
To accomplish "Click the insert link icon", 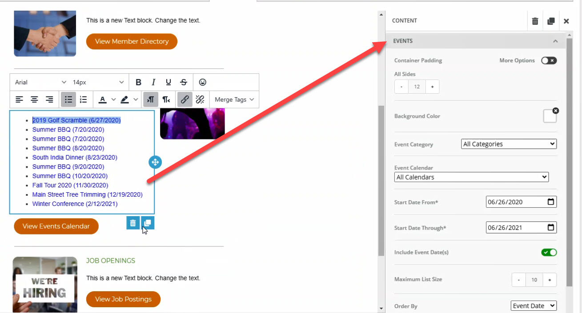I will [185, 99].
